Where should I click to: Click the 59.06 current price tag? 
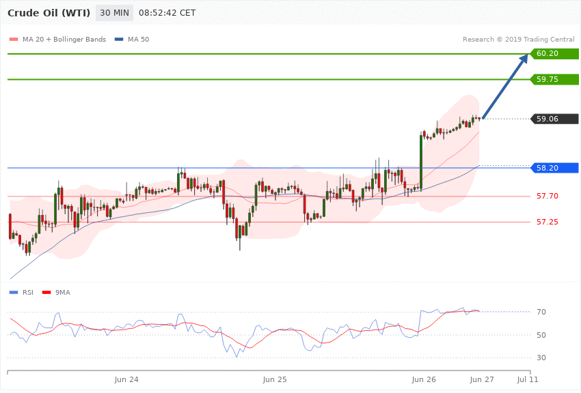[555, 119]
